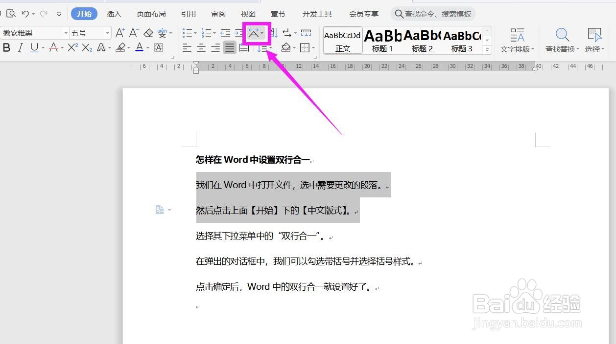Click the distributed alignment icon
Image resolution: width=616 pixels, height=344 pixels.
coord(243,47)
